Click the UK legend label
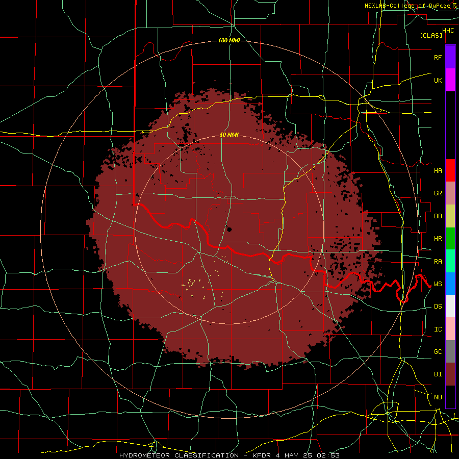The height and width of the screenshot is (459, 459). (x=438, y=80)
